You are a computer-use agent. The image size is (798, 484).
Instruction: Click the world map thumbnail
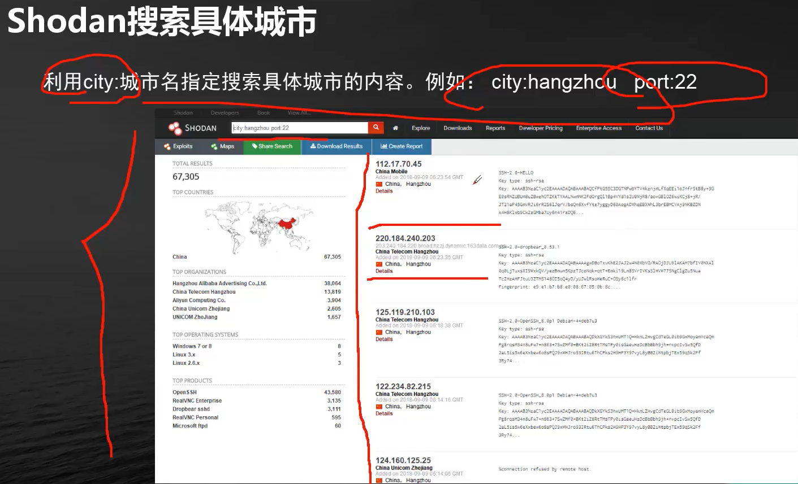coord(260,226)
